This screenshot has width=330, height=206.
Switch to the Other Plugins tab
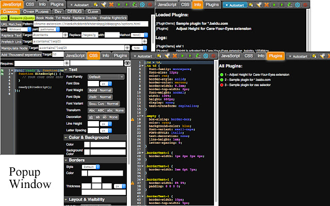tap(36, 11)
